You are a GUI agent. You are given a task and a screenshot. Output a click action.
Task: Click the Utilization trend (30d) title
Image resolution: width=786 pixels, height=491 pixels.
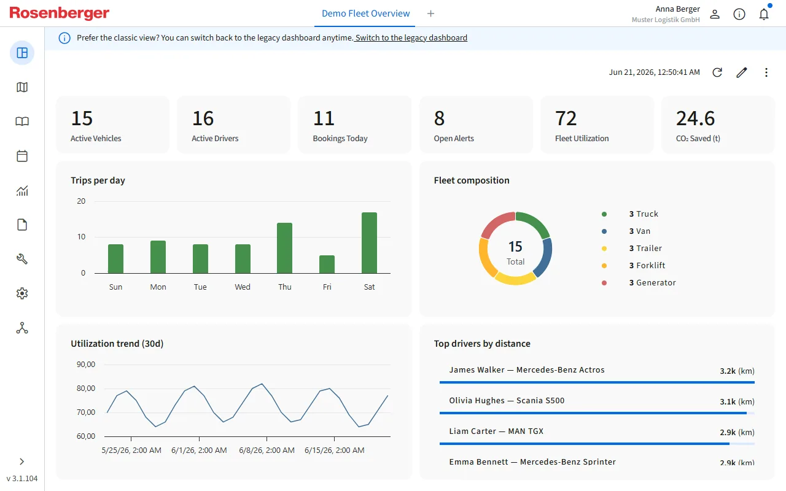pyautogui.click(x=117, y=344)
